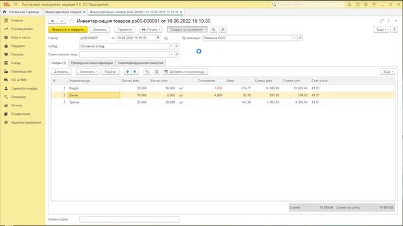The height and width of the screenshot is (226, 403).
Task: Click the Подбор button
Action: coord(110,72)
